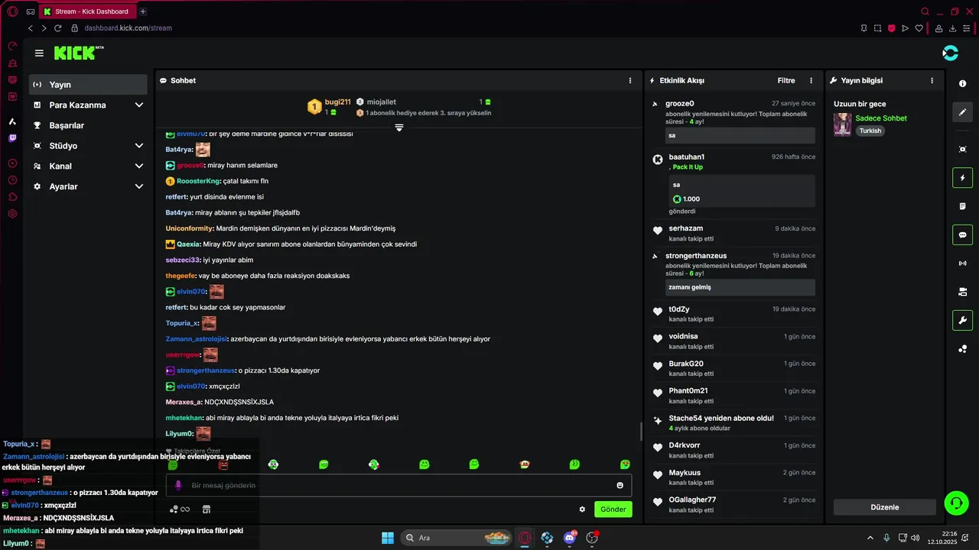This screenshot has height=550, width=979.
Task: Click the last emote in quick bar
Action: click(x=625, y=464)
